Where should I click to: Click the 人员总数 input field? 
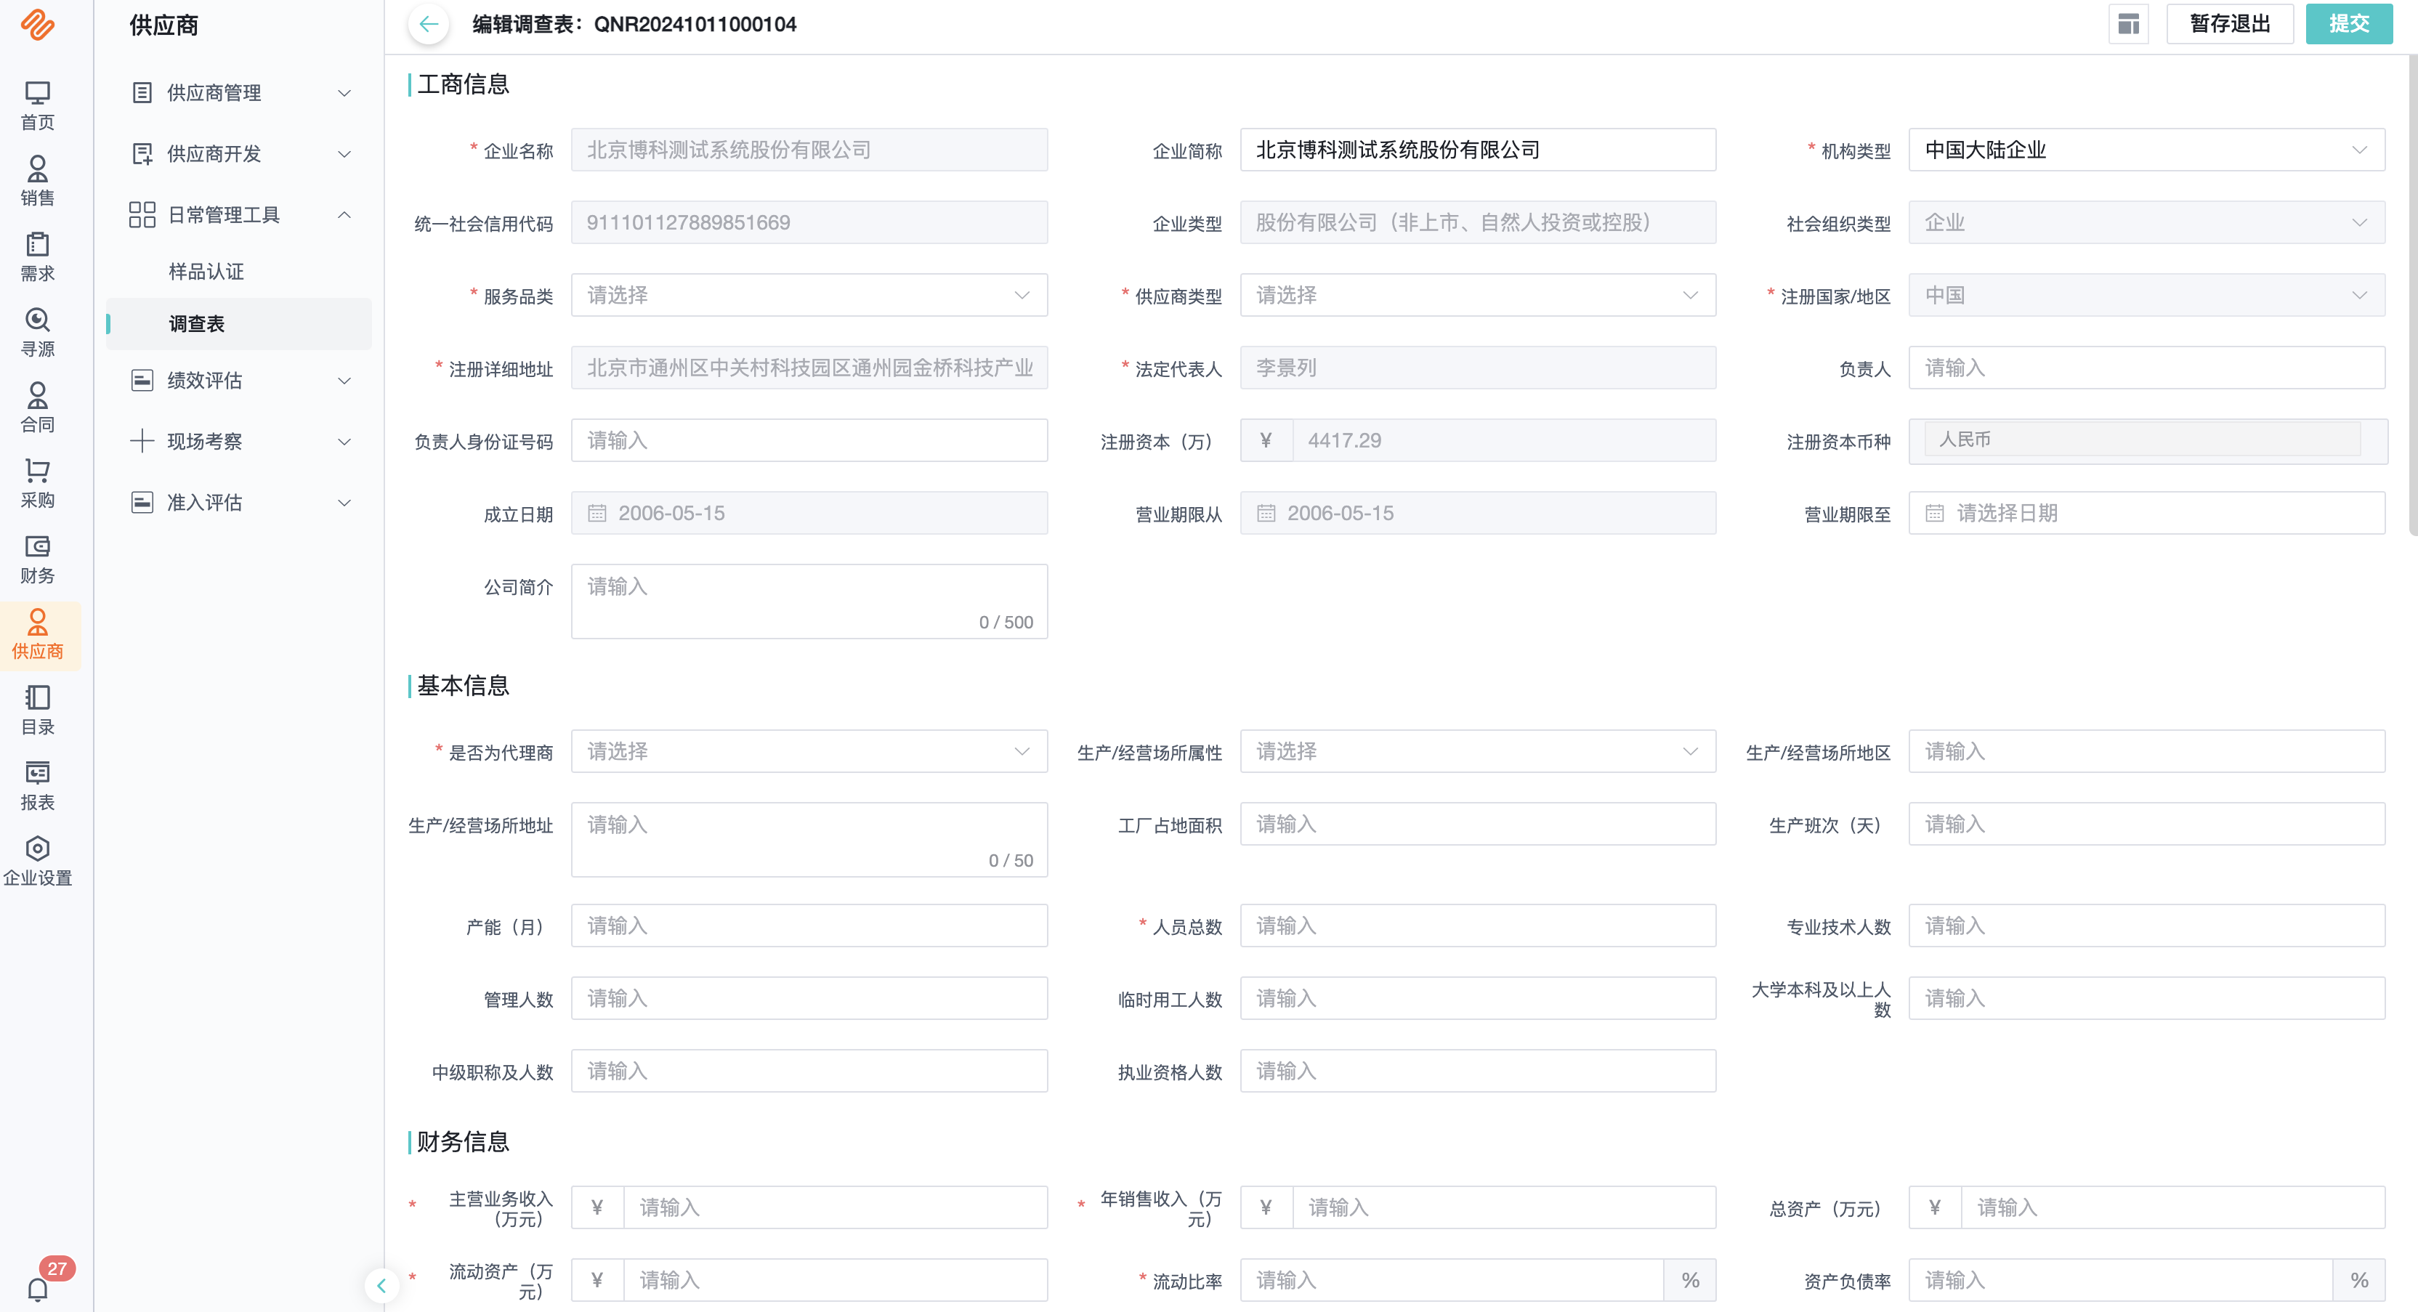click(1477, 926)
